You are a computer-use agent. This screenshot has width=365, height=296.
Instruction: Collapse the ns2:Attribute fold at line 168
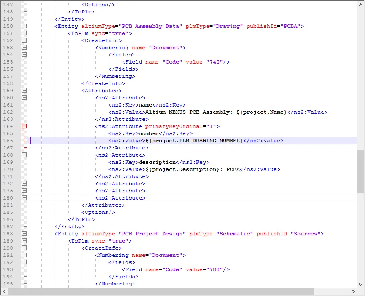(x=24, y=155)
